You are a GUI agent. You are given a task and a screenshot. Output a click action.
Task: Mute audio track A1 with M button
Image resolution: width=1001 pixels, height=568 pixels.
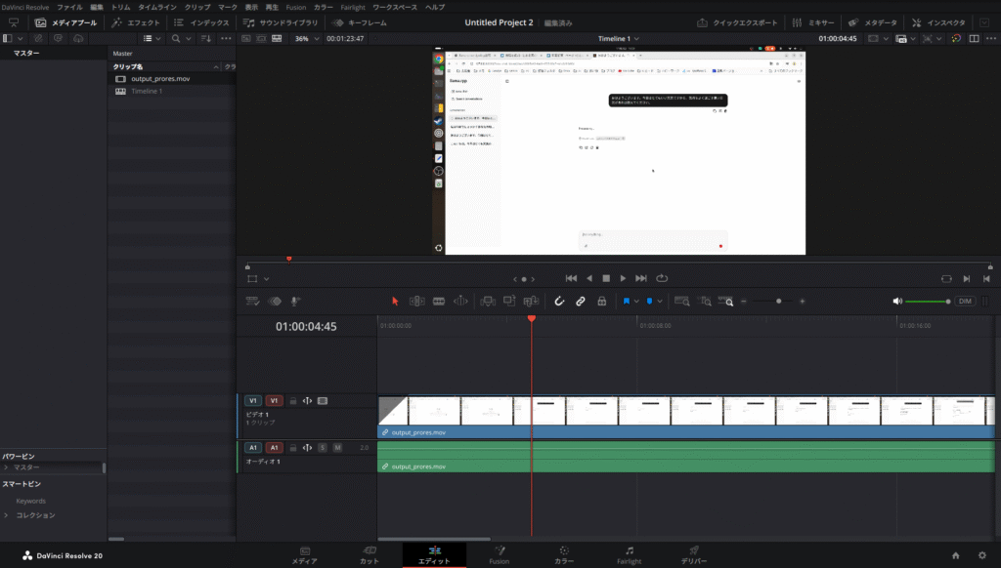[337, 447]
